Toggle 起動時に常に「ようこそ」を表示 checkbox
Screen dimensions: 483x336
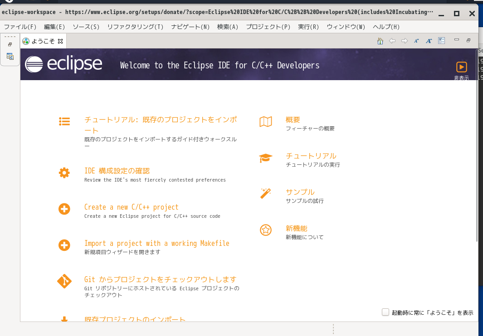pos(385,312)
